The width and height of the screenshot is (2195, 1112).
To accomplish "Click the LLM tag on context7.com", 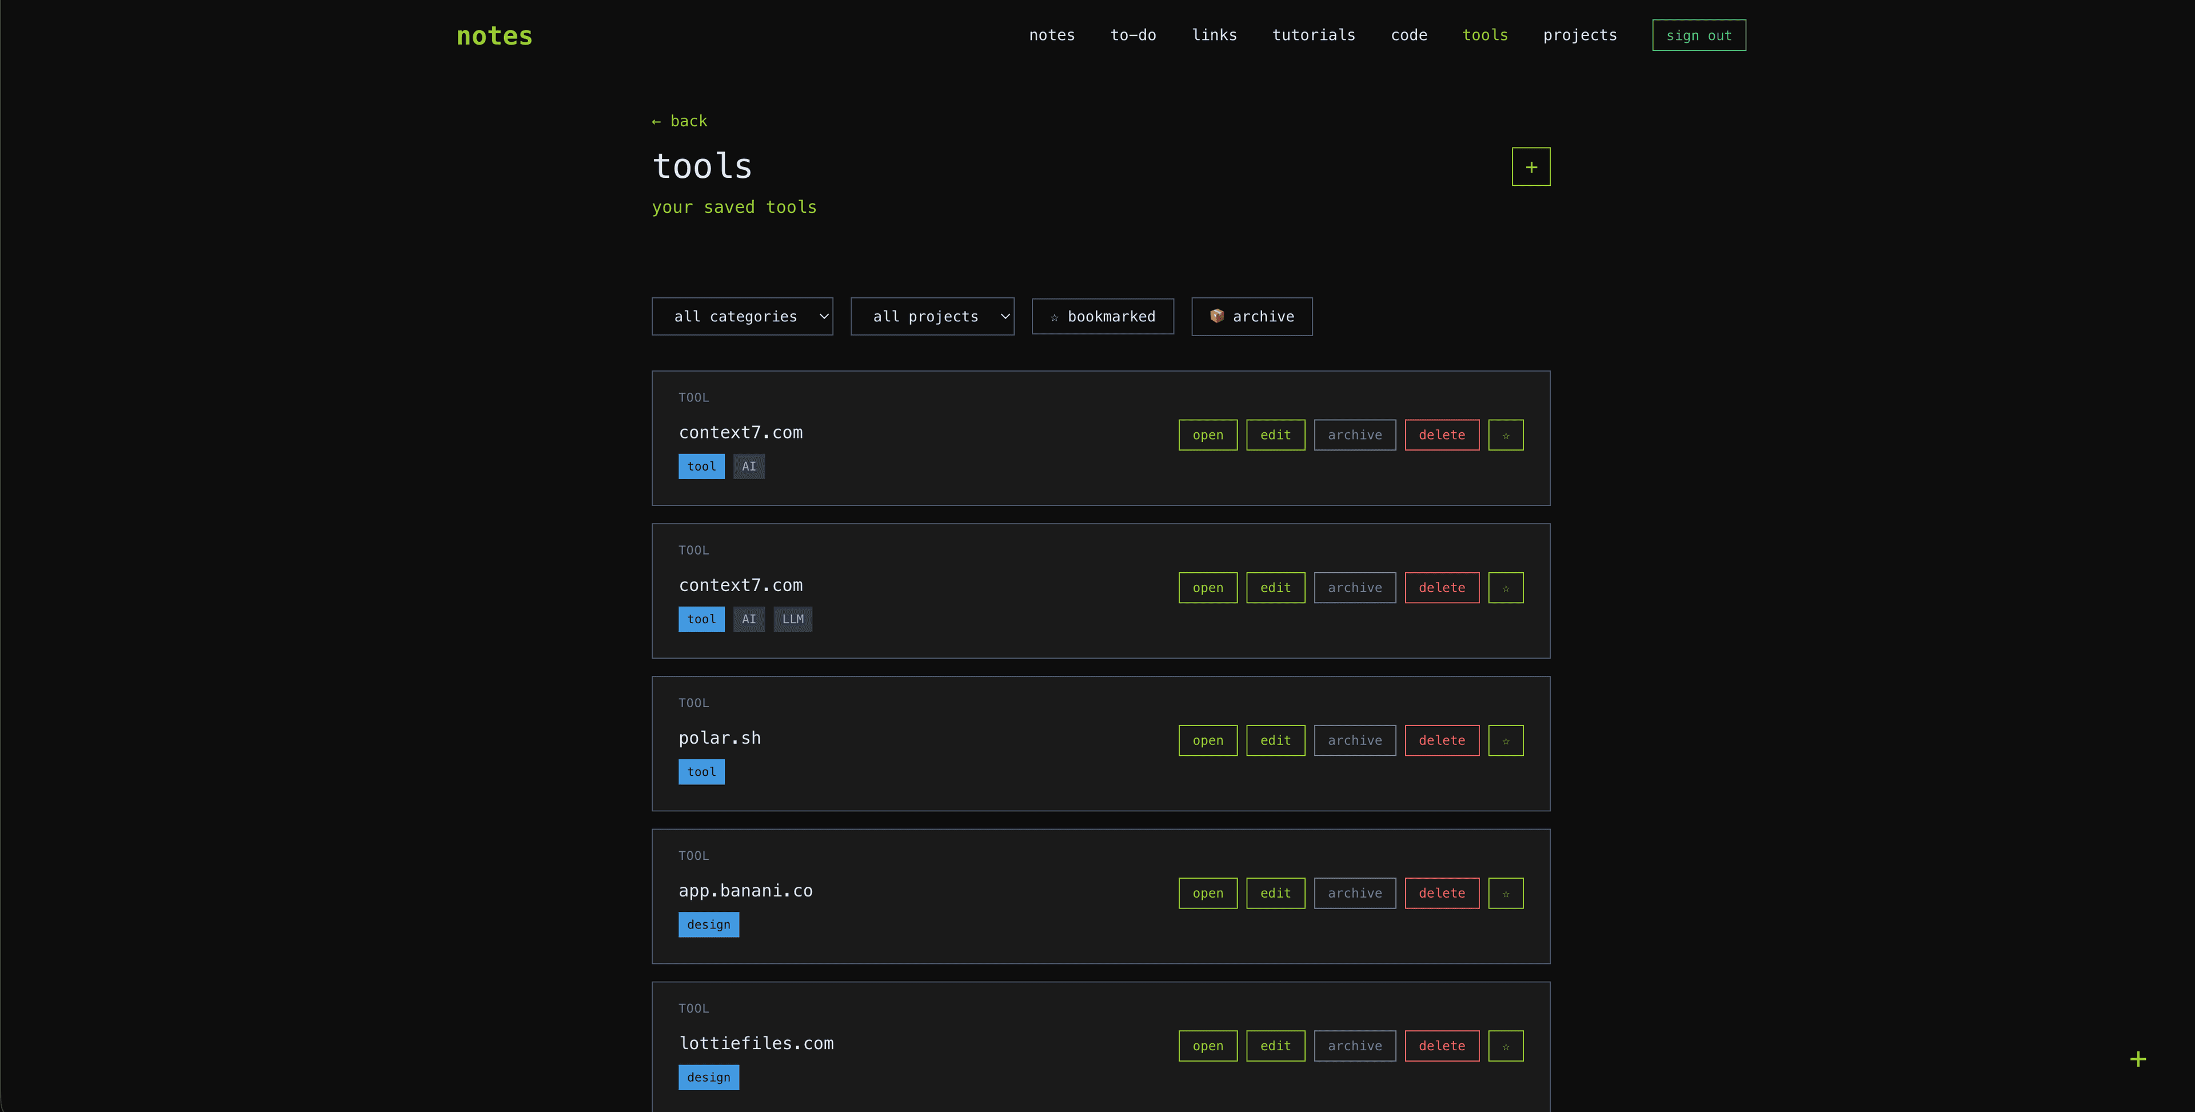I will pos(792,619).
